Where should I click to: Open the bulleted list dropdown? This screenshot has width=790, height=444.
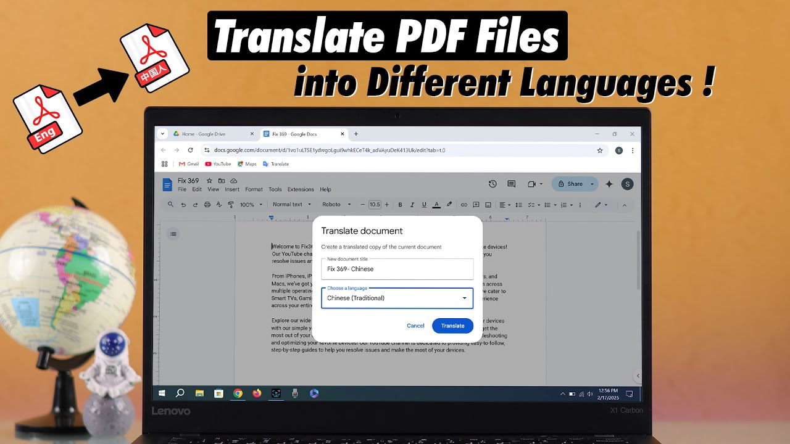[x=549, y=205]
